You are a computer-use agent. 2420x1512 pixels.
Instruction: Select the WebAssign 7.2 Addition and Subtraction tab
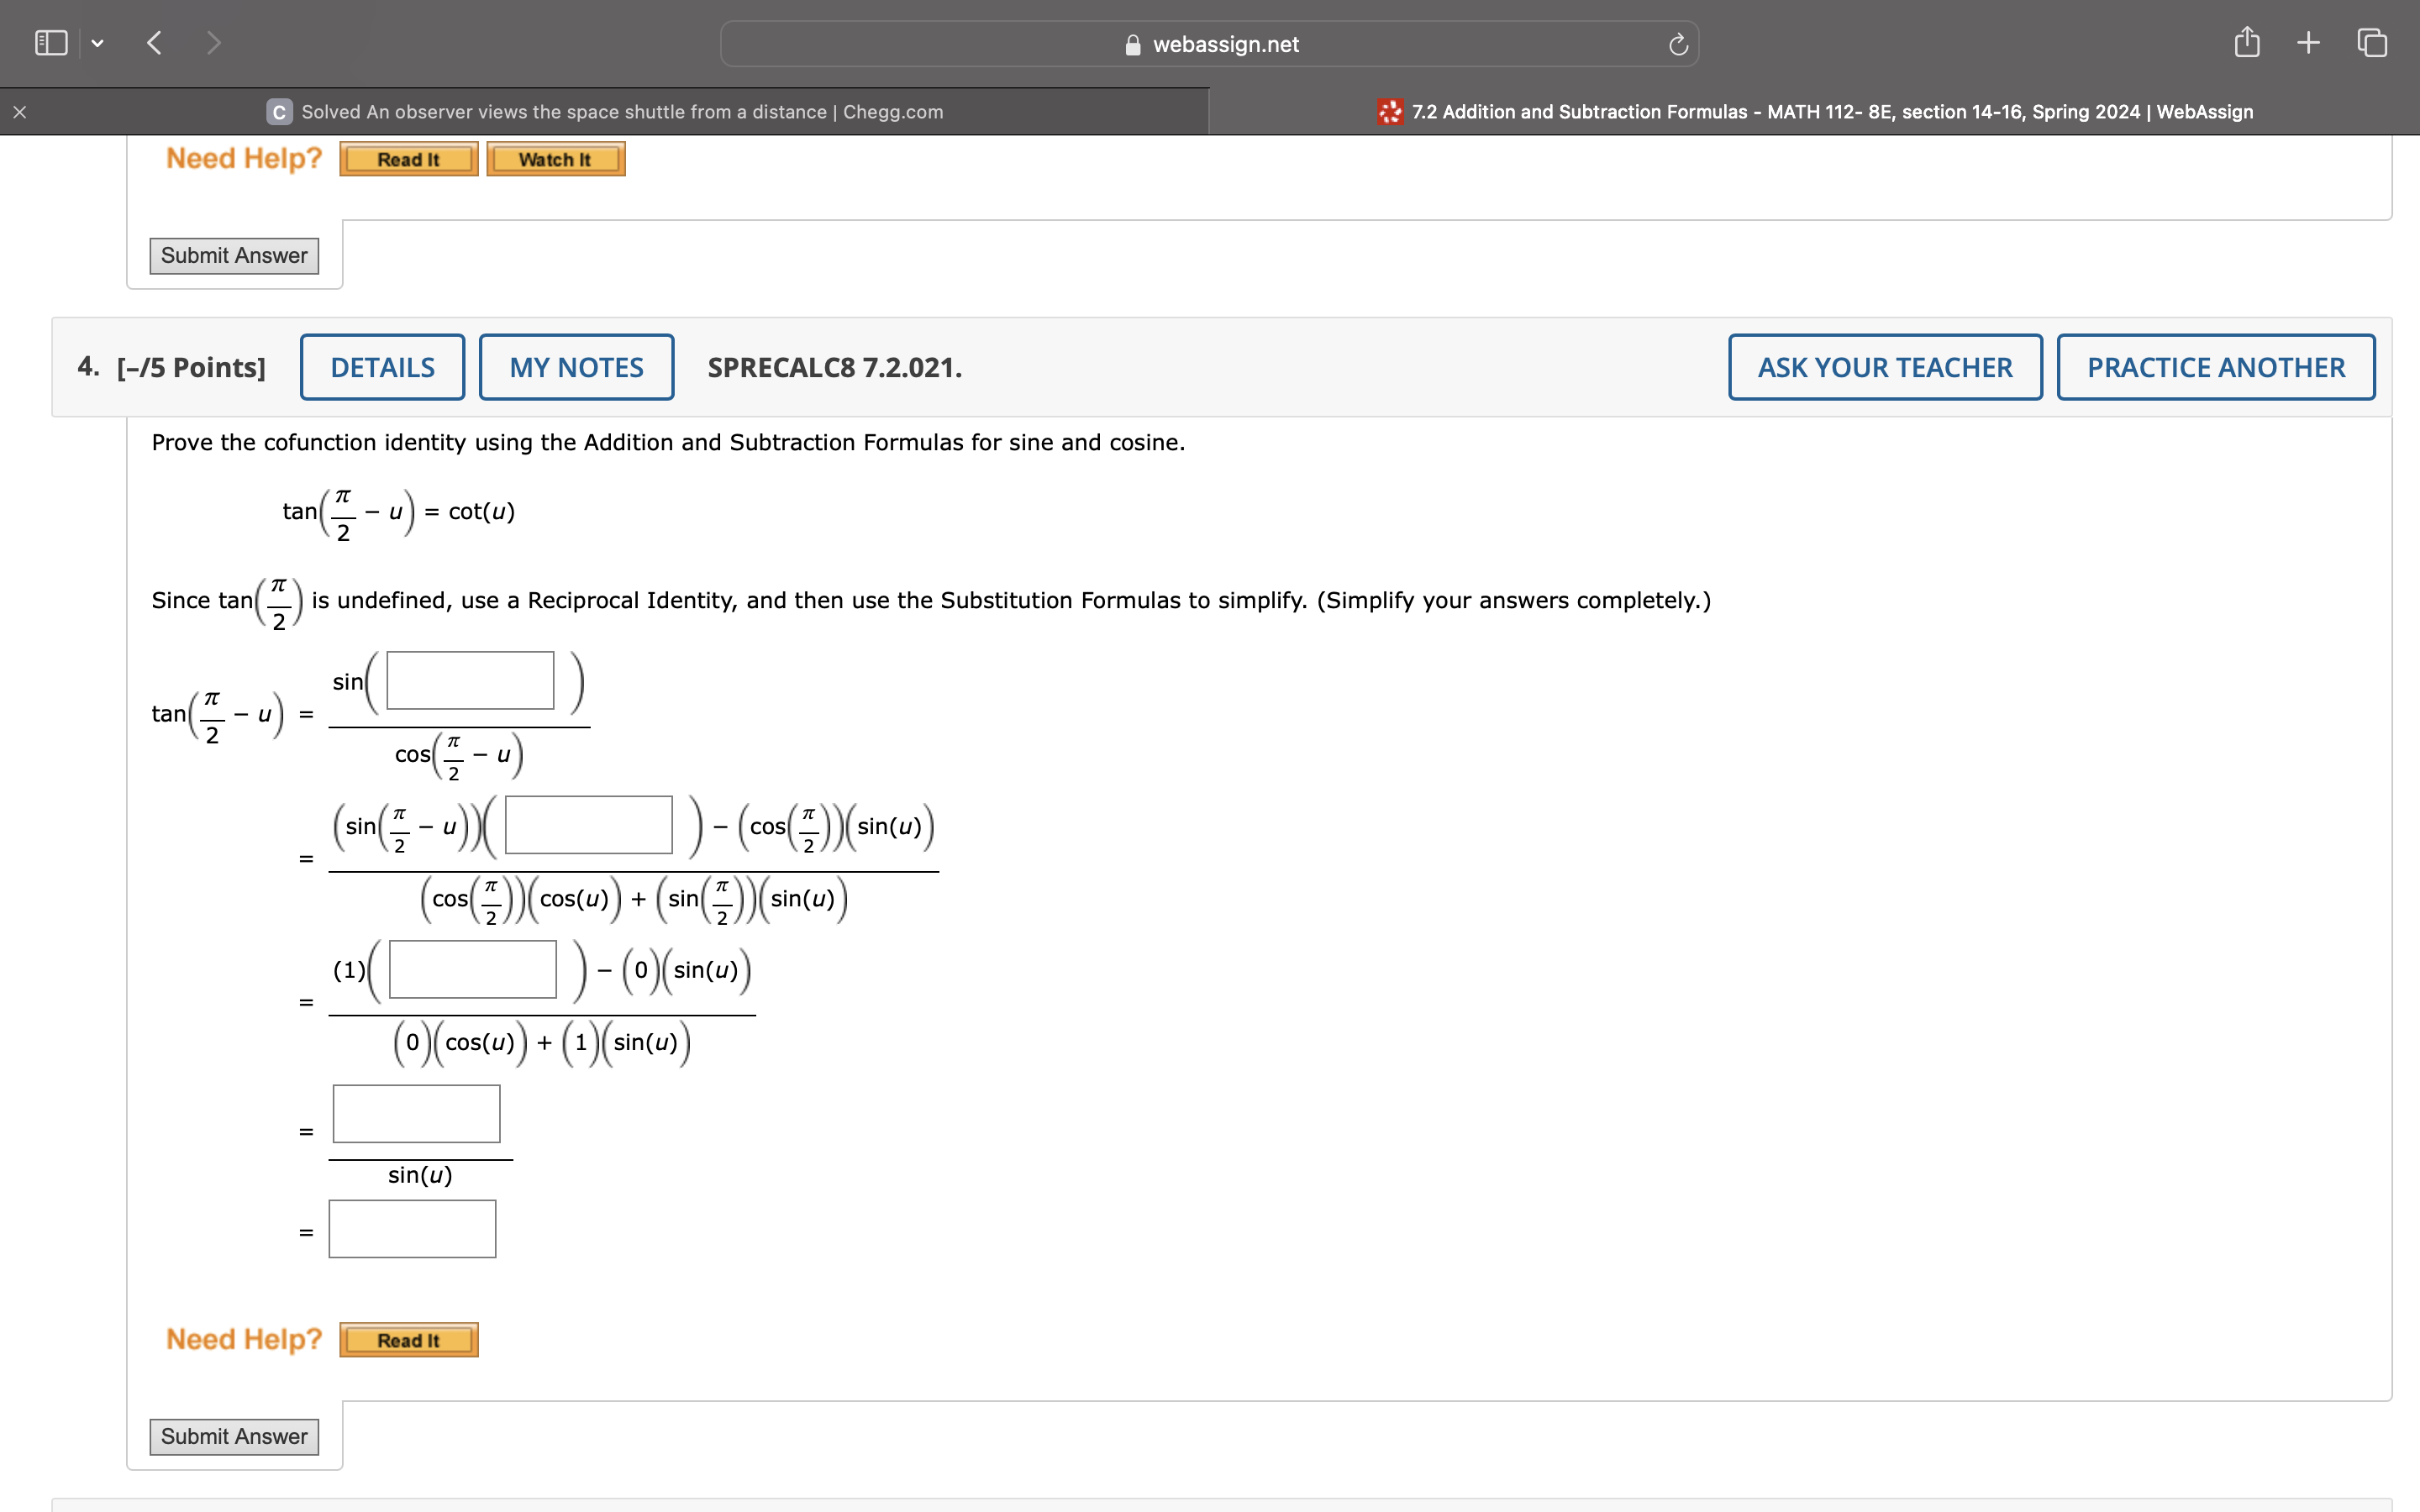[1830, 112]
